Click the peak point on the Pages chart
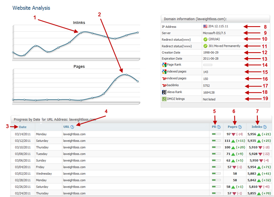The width and height of the screenshot is (274, 197). pyautogui.click(x=125, y=75)
